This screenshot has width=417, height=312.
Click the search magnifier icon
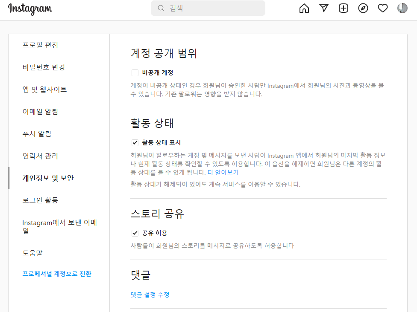161,8
